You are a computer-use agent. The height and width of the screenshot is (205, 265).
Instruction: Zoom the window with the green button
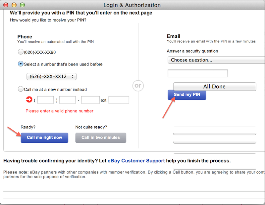[x=22, y=5]
